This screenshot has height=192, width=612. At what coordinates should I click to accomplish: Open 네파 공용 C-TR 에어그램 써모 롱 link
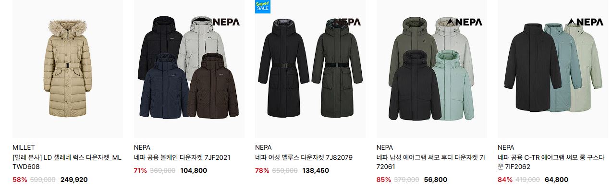tap(551, 162)
